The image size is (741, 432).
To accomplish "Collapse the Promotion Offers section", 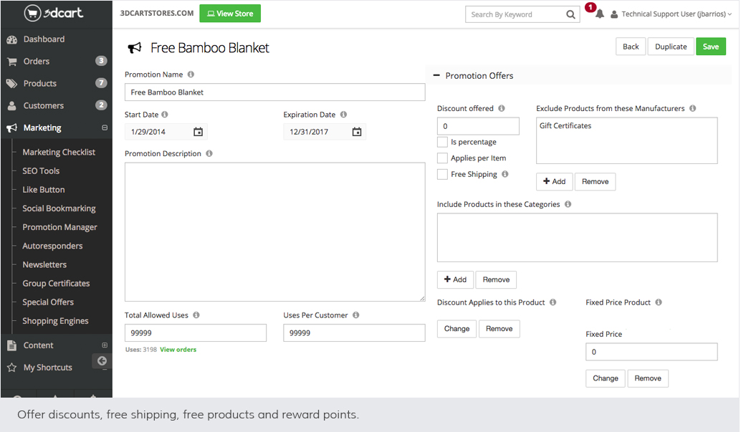I will [436, 76].
